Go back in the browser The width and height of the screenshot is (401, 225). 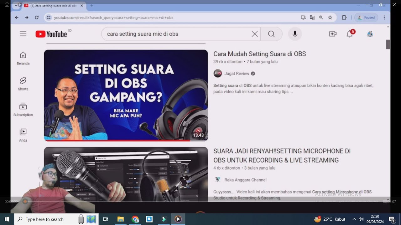point(17,17)
